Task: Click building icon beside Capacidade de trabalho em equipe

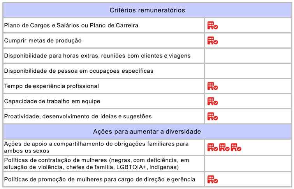Action: tap(212, 101)
